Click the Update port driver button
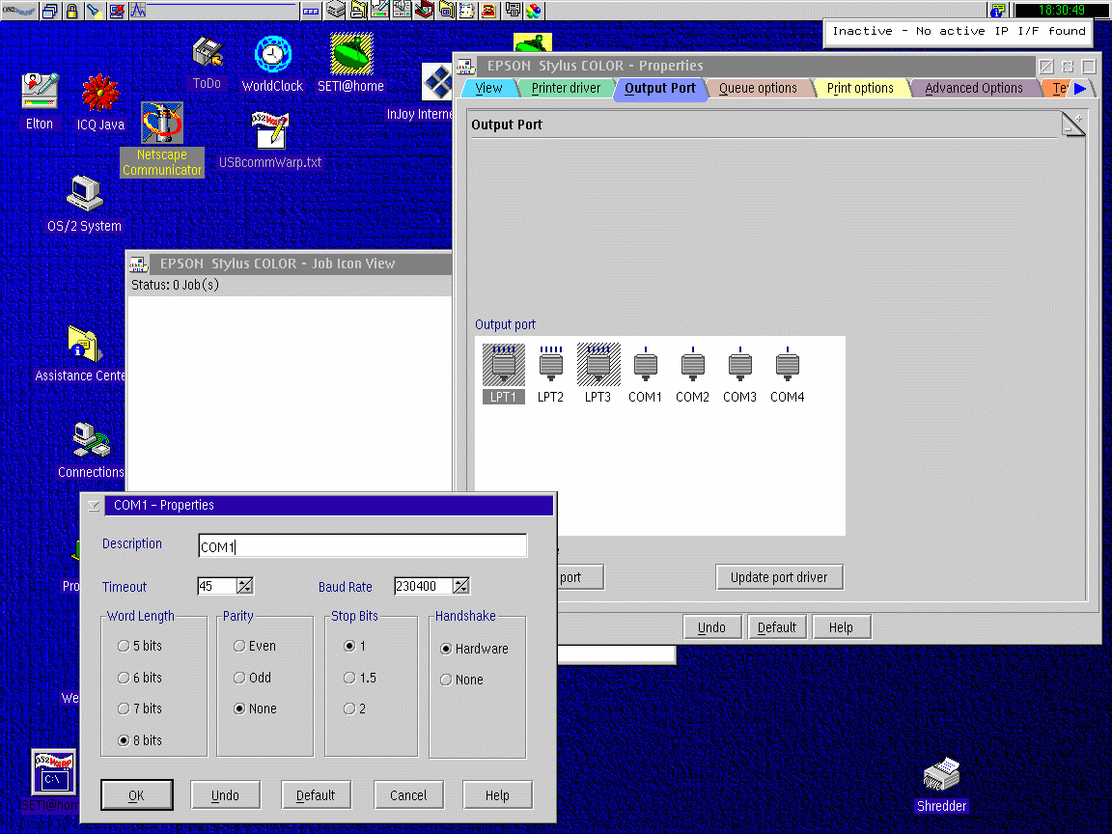Viewport: 1112px width, 834px height. tap(779, 577)
